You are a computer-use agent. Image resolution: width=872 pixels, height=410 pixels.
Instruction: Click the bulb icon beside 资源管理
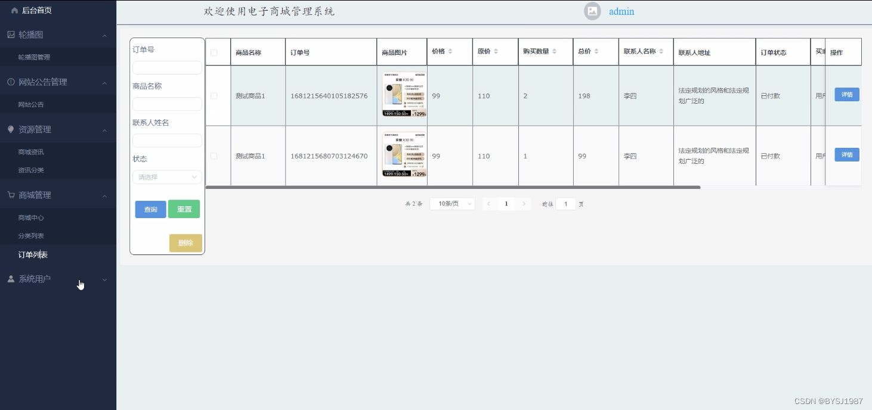click(11, 129)
